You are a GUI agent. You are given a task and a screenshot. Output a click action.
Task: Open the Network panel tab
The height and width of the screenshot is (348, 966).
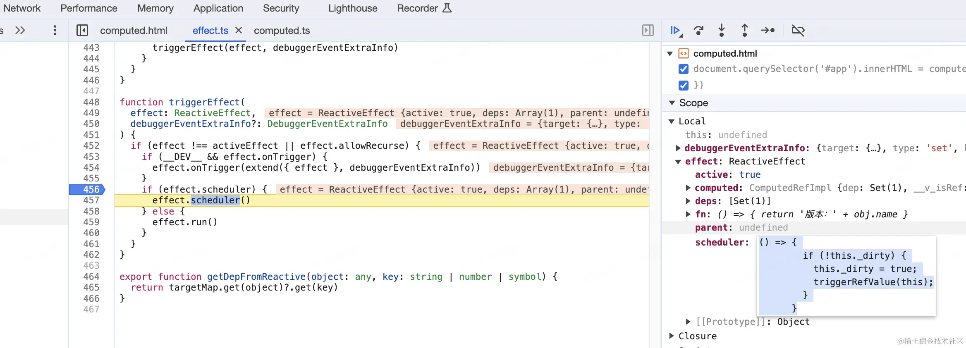(22, 8)
